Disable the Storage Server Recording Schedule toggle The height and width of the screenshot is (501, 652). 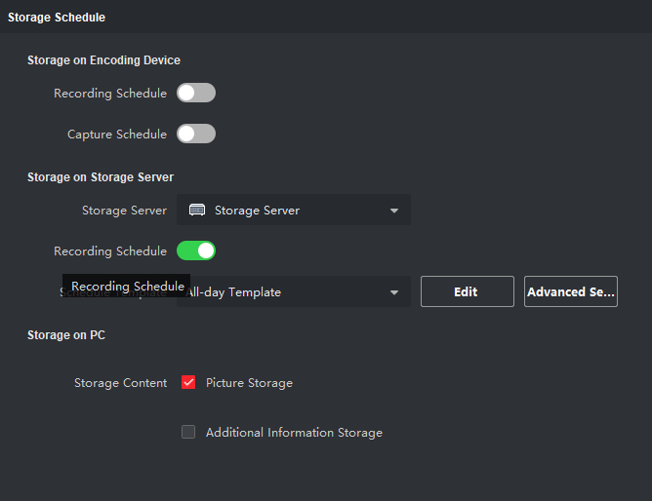click(196, 251)
